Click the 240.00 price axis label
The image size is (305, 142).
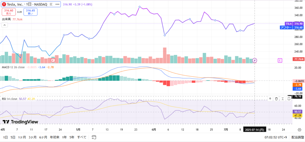[298, 52]
